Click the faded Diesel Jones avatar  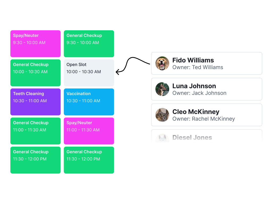coord(162,138)
